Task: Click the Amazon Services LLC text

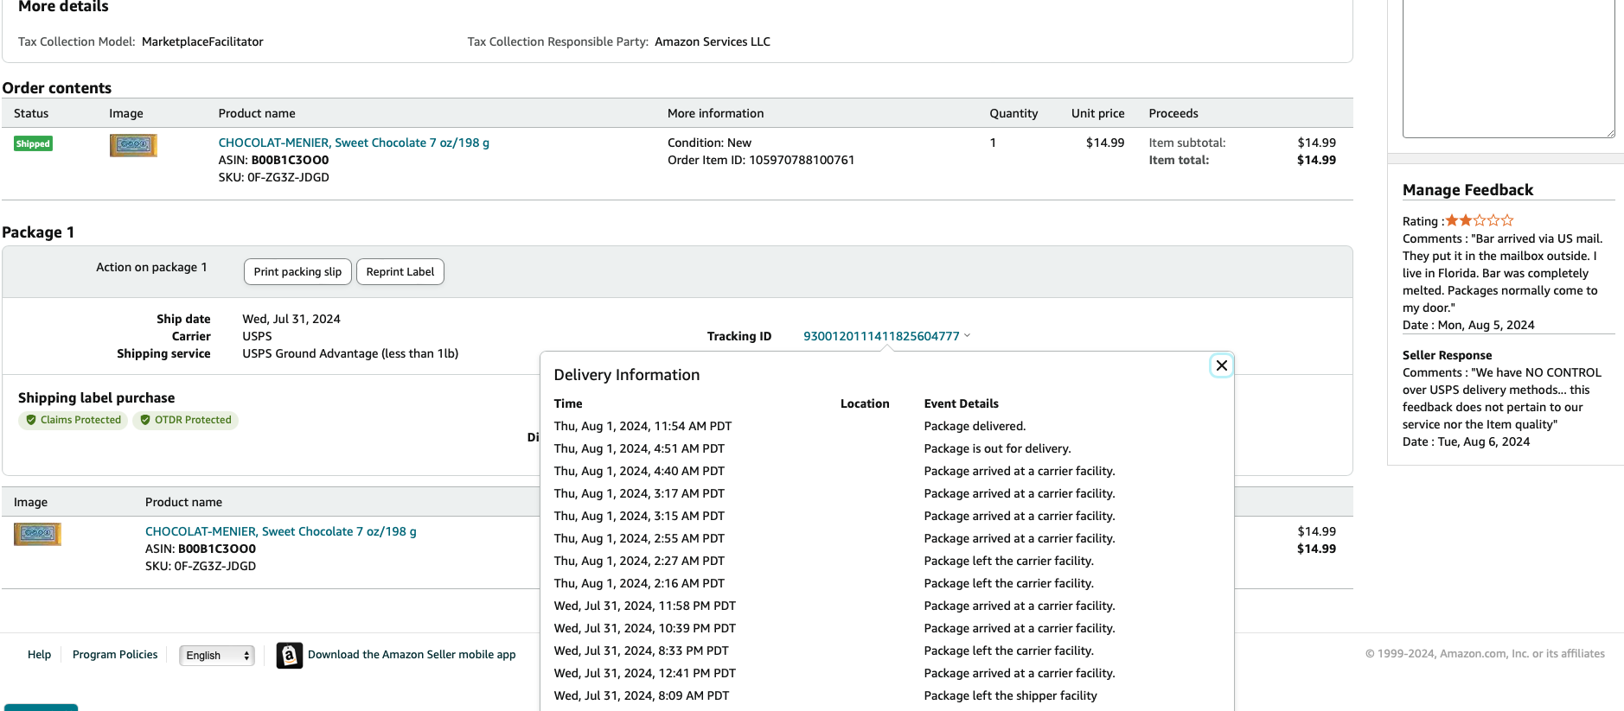Action: (713, 41)
